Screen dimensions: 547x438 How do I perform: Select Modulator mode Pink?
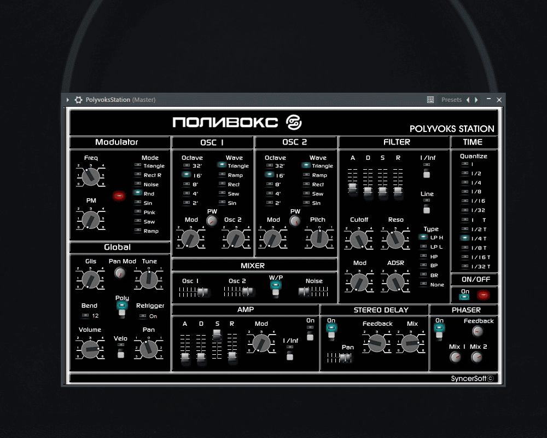(x=138, y=212)
